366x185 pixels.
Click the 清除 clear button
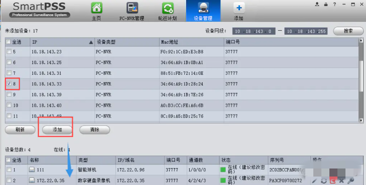(95, 130)
